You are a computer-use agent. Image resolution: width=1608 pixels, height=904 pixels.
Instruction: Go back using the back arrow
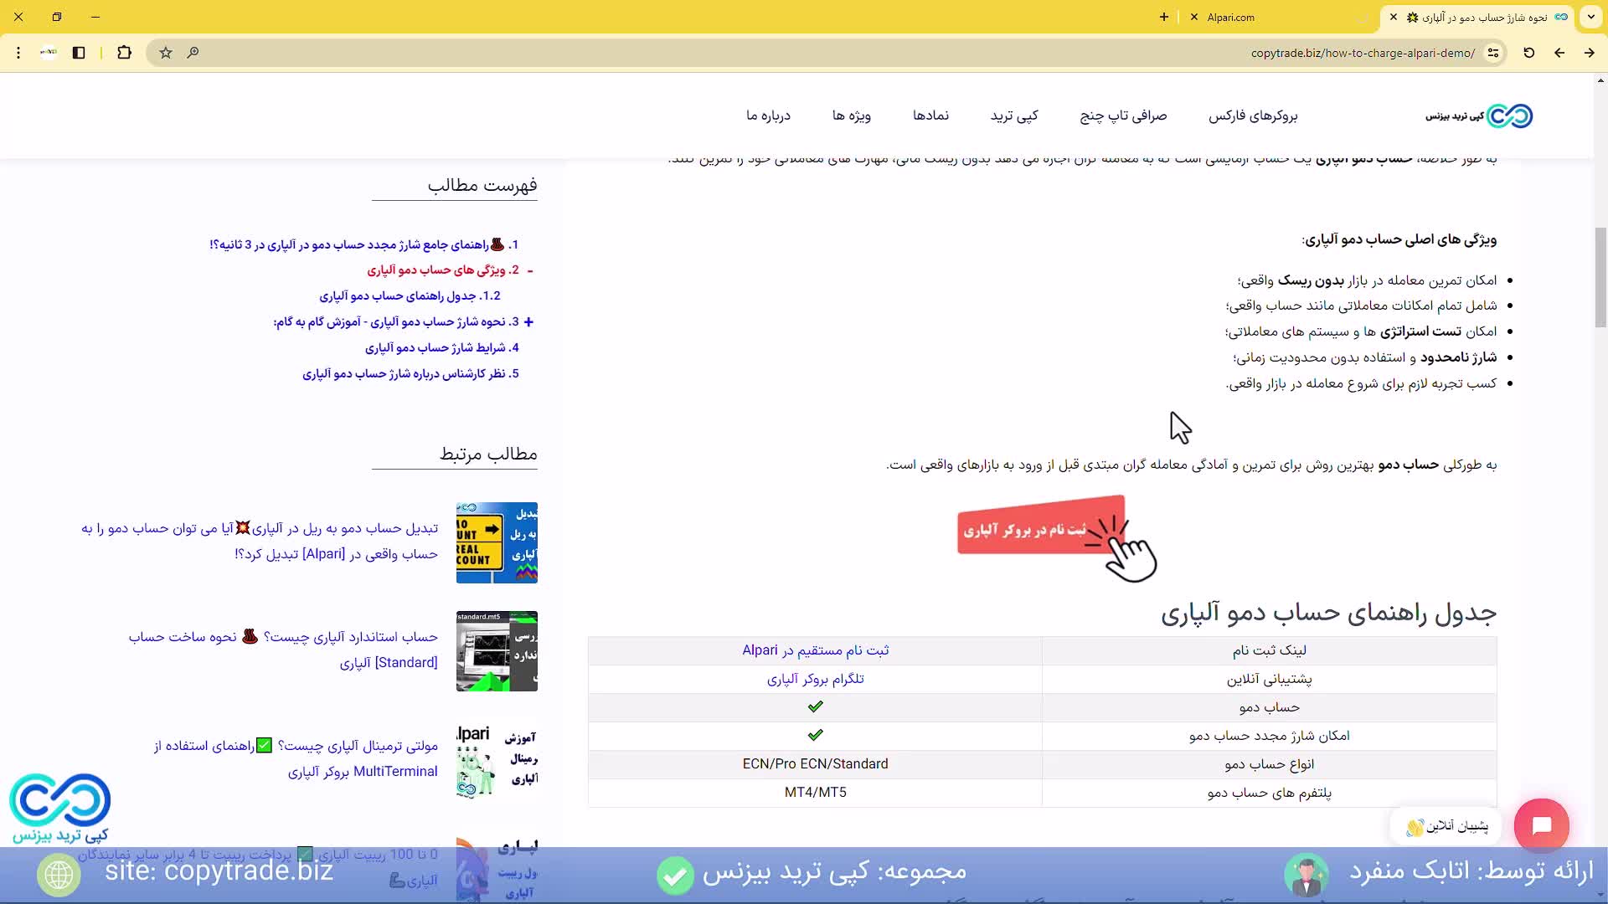tap(1559, 53)
